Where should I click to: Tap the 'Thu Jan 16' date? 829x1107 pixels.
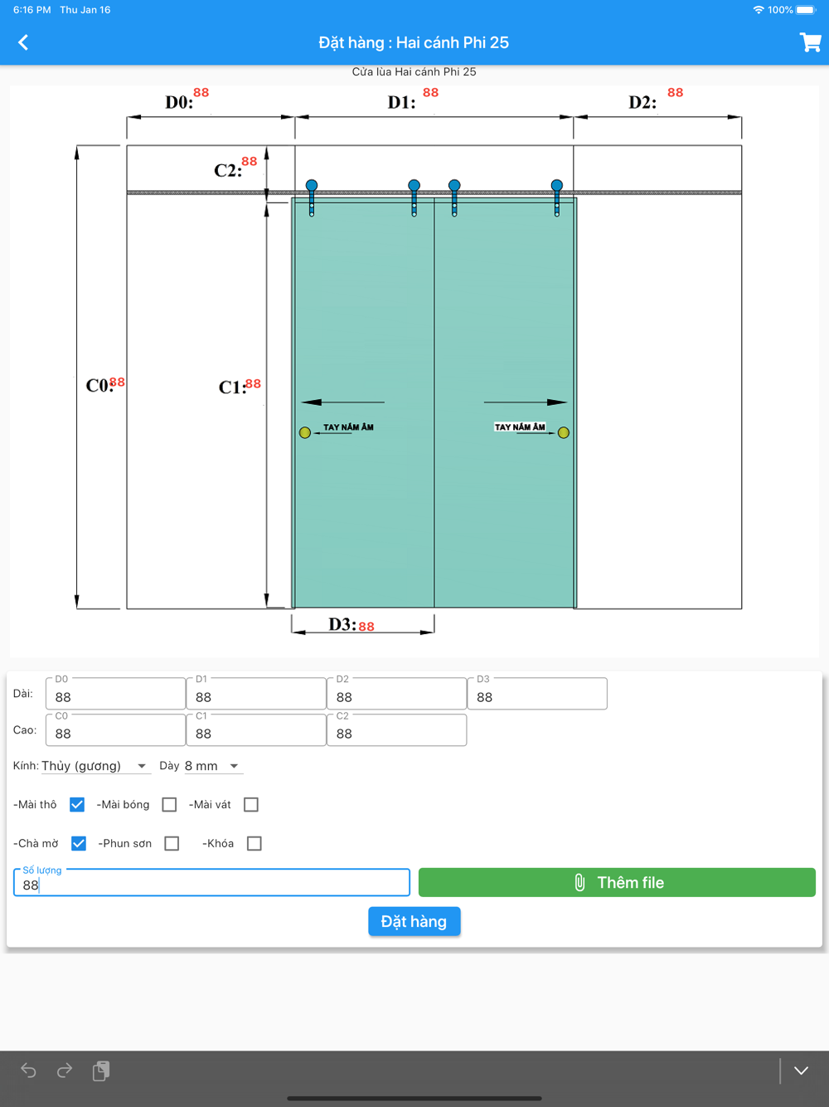pyautogui.click(x=85, y=10)
